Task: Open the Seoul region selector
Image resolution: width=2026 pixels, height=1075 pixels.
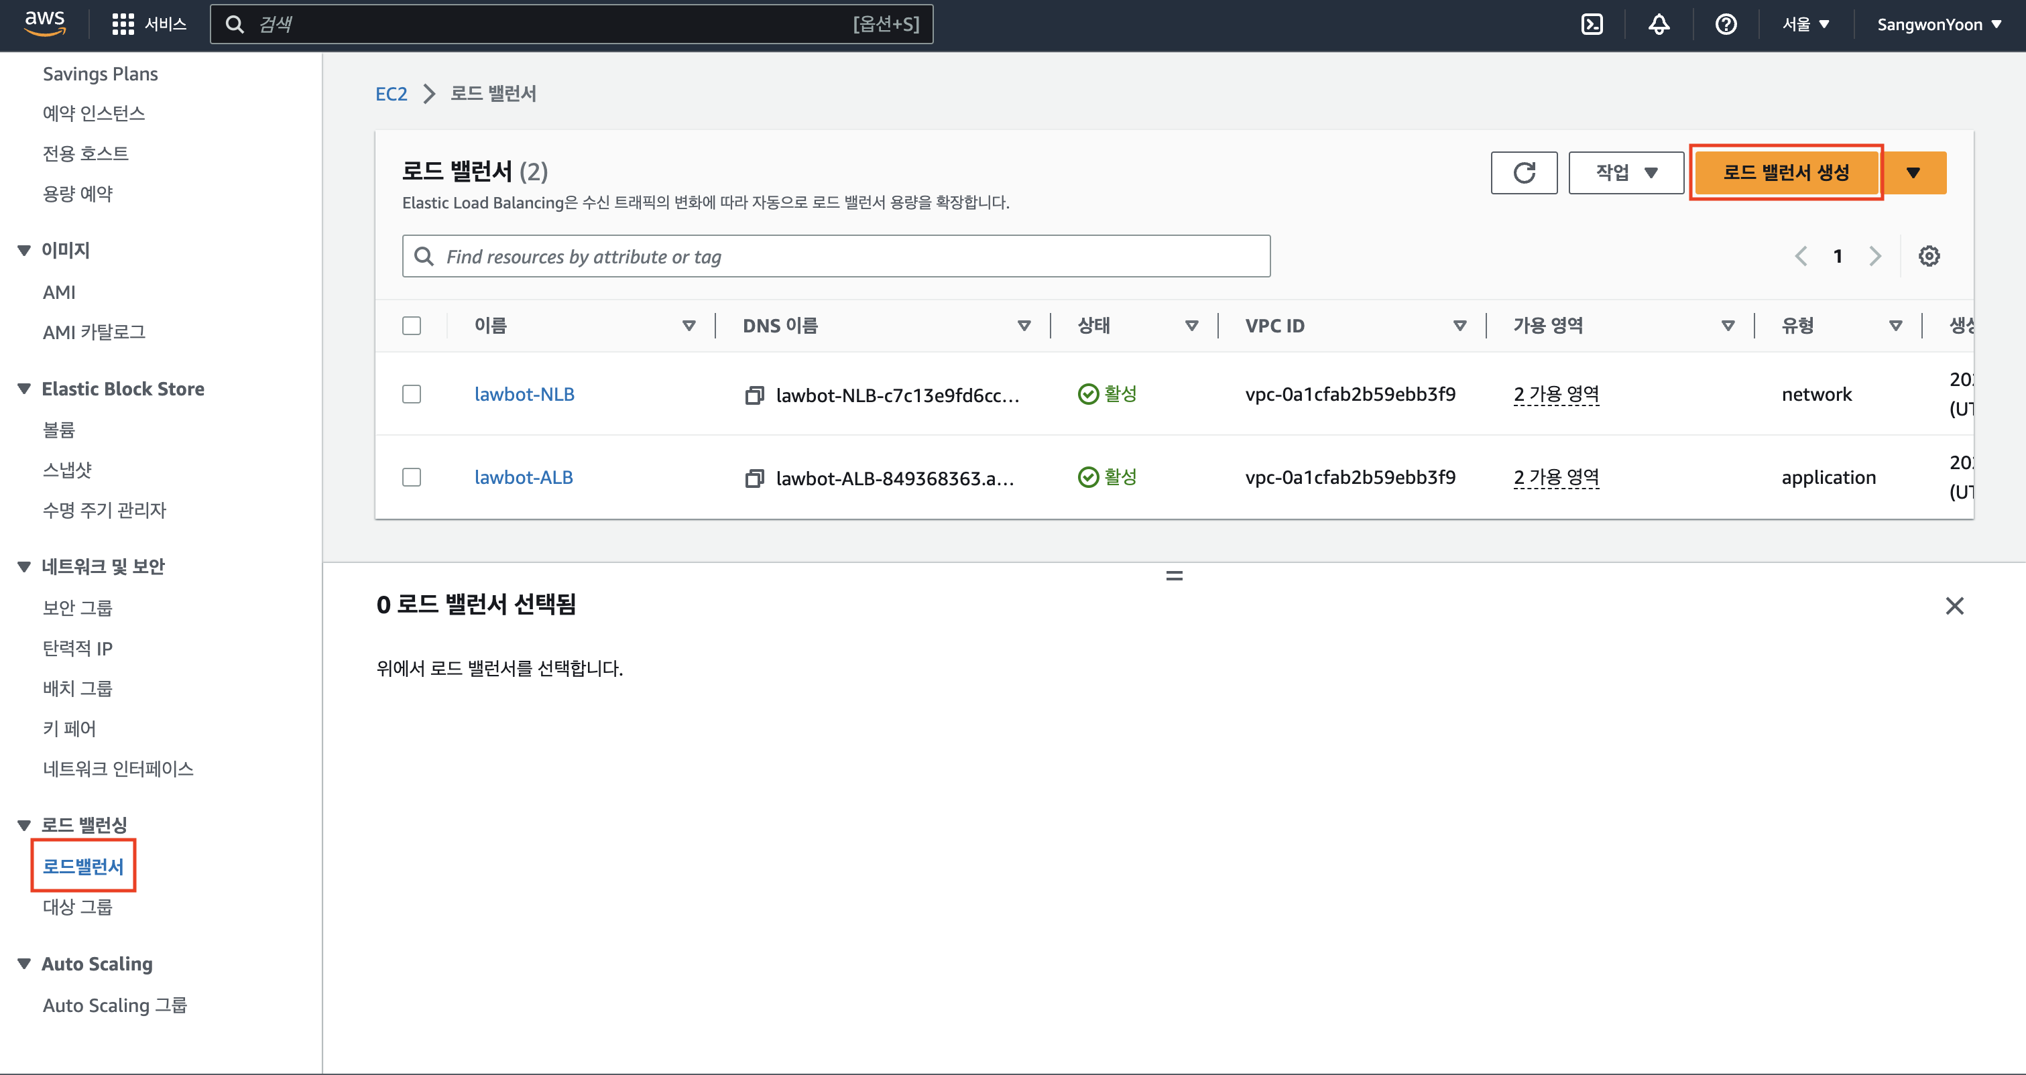Action: point(1805,24)
